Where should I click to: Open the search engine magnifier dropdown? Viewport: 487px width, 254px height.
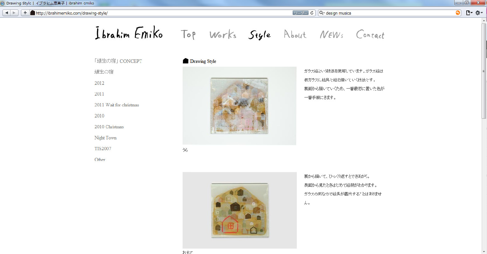coord(322,13)
